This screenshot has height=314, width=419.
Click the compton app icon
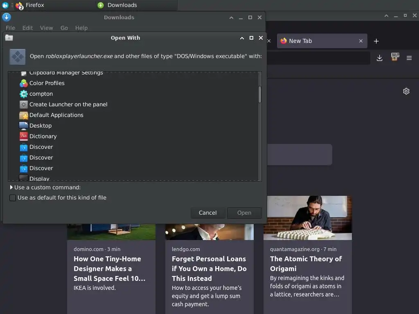coord(23,94)
